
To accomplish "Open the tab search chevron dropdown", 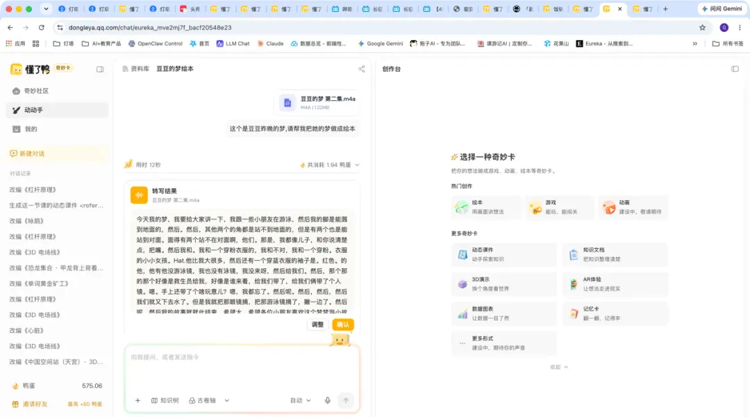I will pos(46,9).
